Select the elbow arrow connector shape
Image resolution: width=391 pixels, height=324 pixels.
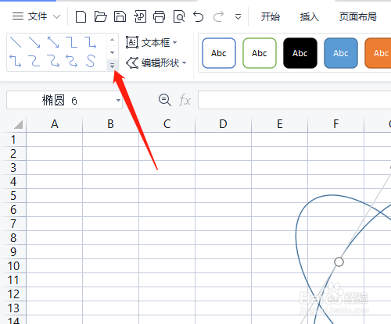point(91,42)
